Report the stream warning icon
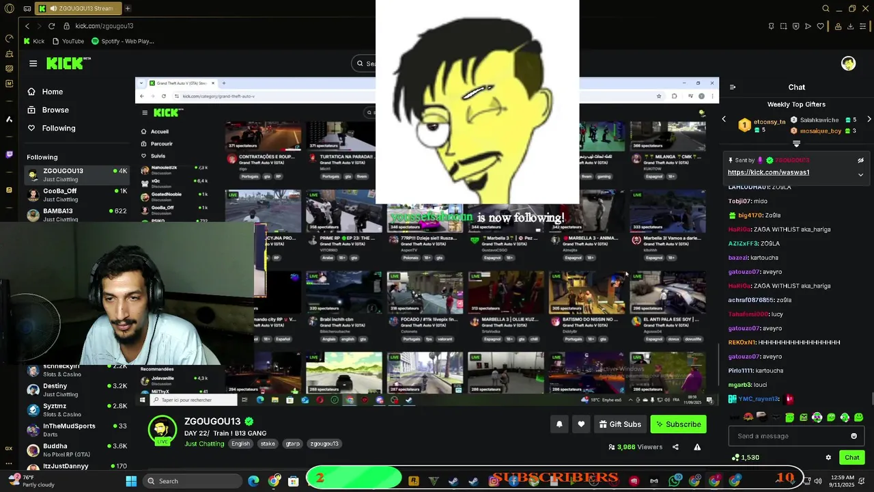This screenshot has height=492, width=874. pyautogui.click(x=697, y=447)
